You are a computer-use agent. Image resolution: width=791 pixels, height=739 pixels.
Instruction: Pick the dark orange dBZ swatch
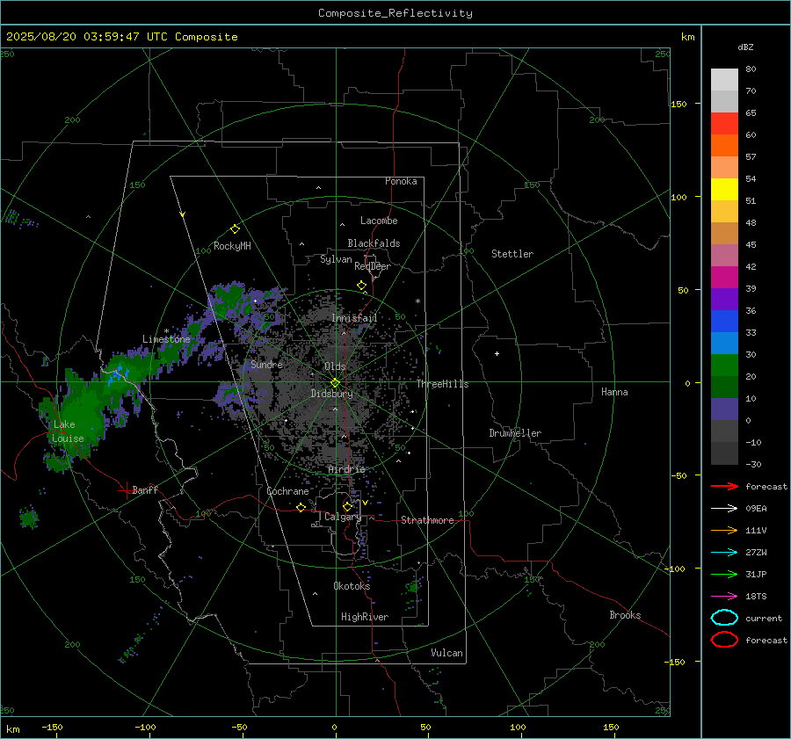pyautogui.click(x=724, y=146)
